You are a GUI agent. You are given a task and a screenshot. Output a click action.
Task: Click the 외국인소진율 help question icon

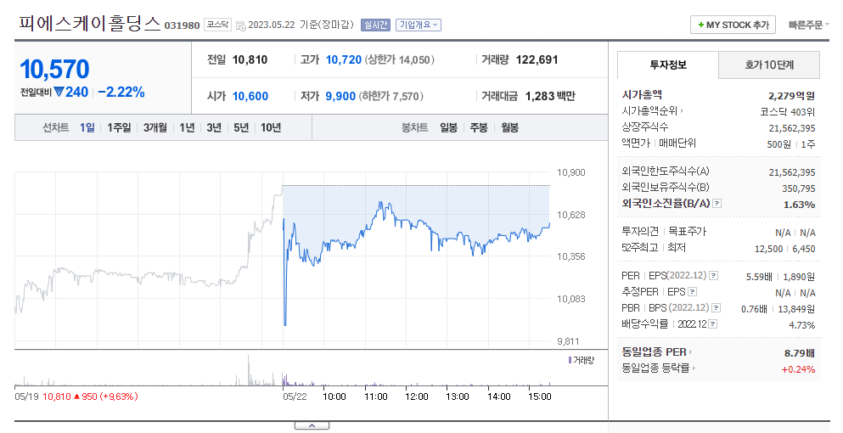(x=717, y=204)
